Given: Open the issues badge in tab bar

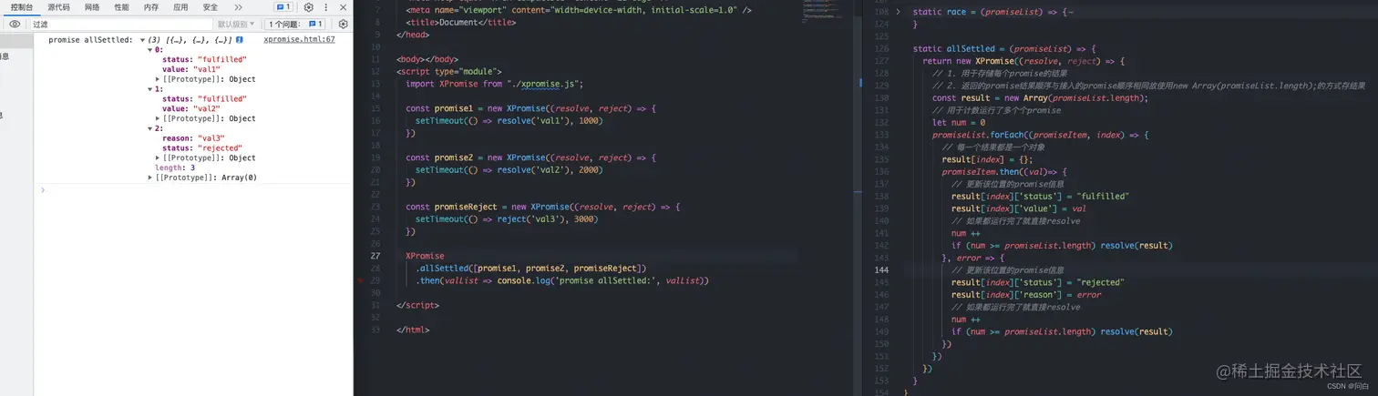Looking at the screenshot, I should click(283, 7).
